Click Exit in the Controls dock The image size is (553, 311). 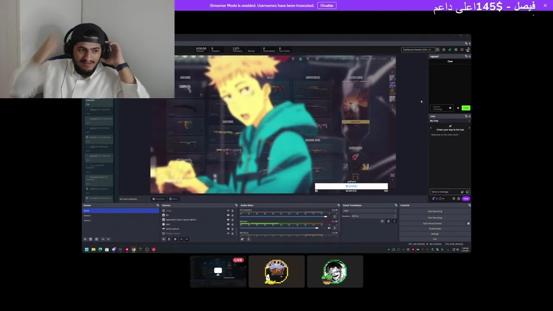point(435,239)
